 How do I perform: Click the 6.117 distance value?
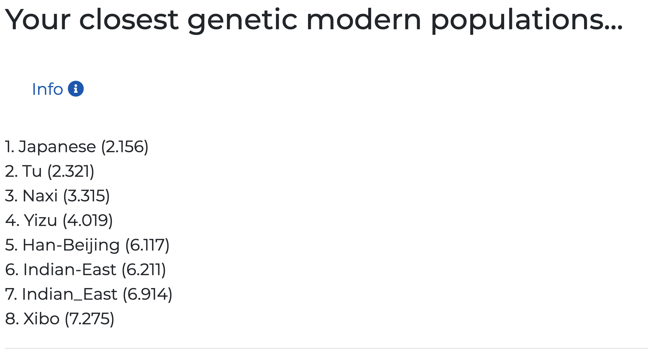(147, 245)
